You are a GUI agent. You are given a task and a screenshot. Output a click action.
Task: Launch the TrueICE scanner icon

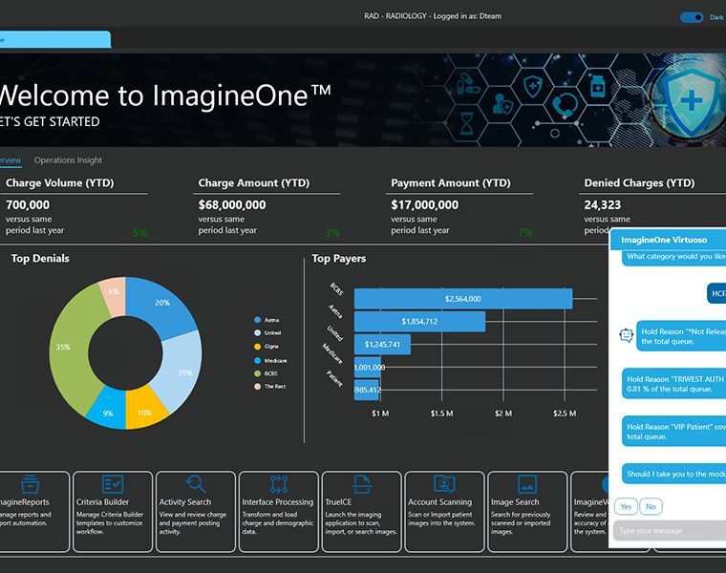pyautogui.click(x=361, y=484)
